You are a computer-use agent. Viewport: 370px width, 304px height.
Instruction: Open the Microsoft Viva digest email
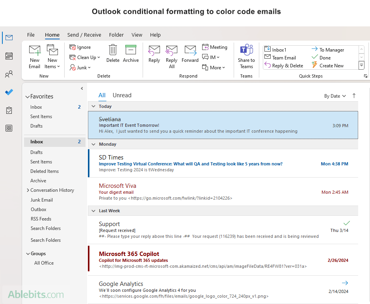pyautogui.click(x=223, y=192)
